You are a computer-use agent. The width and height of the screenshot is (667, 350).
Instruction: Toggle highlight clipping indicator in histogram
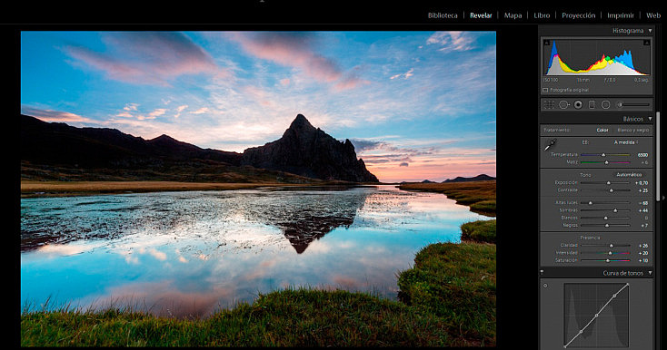(x=647, y=43)
